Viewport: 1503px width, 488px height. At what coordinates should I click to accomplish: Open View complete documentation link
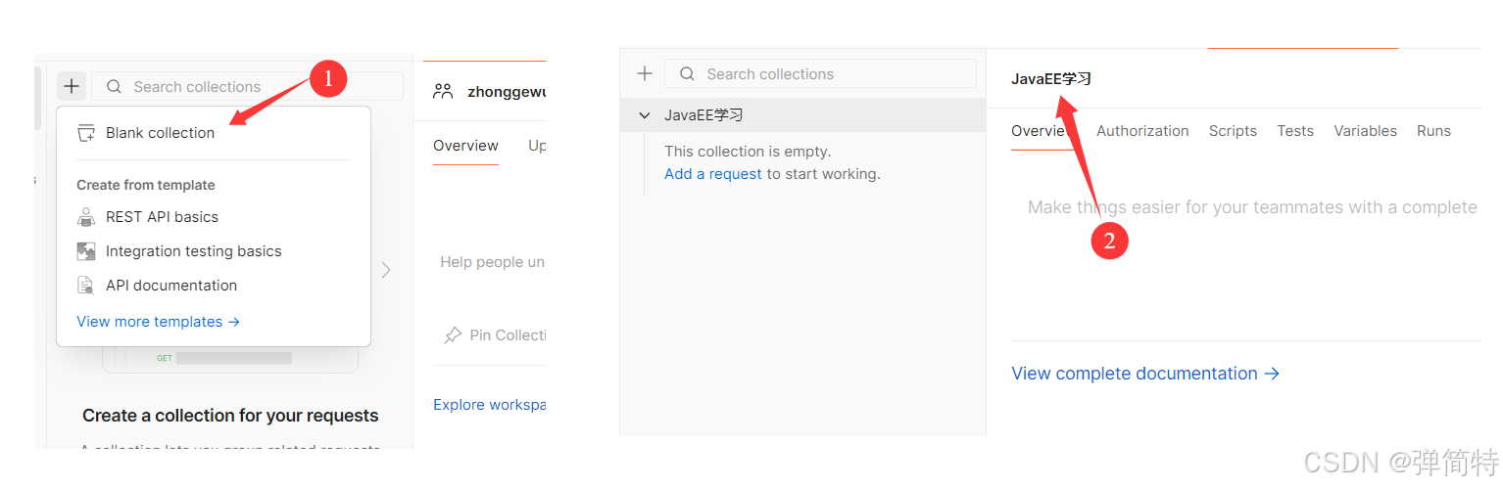pos(1144,374)
